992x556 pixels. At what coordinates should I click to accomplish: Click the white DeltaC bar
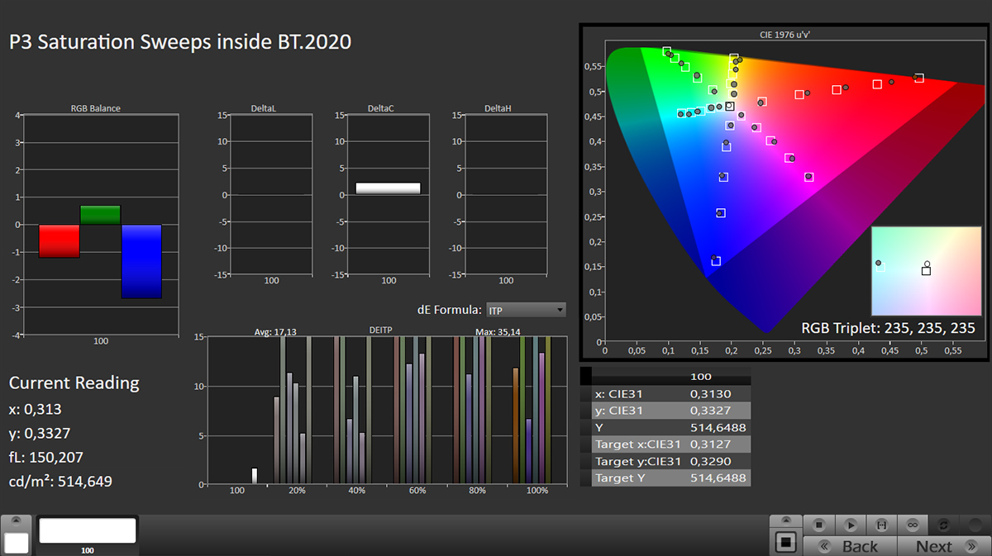click(x=388, y=188)
